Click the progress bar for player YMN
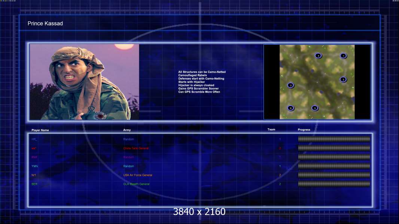 point(334,166)
